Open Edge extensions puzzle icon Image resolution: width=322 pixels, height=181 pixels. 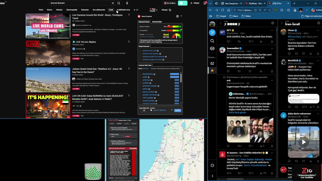coord(282,10)
